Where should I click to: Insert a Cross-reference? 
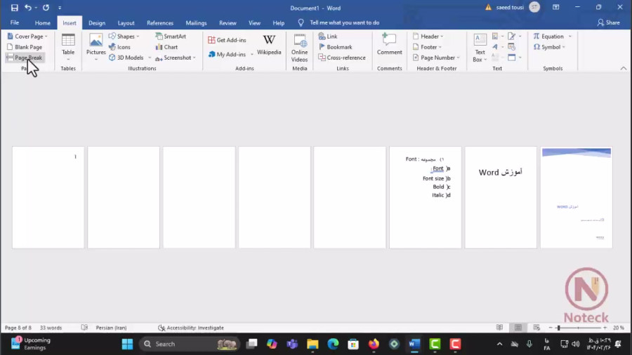point(342,58)
